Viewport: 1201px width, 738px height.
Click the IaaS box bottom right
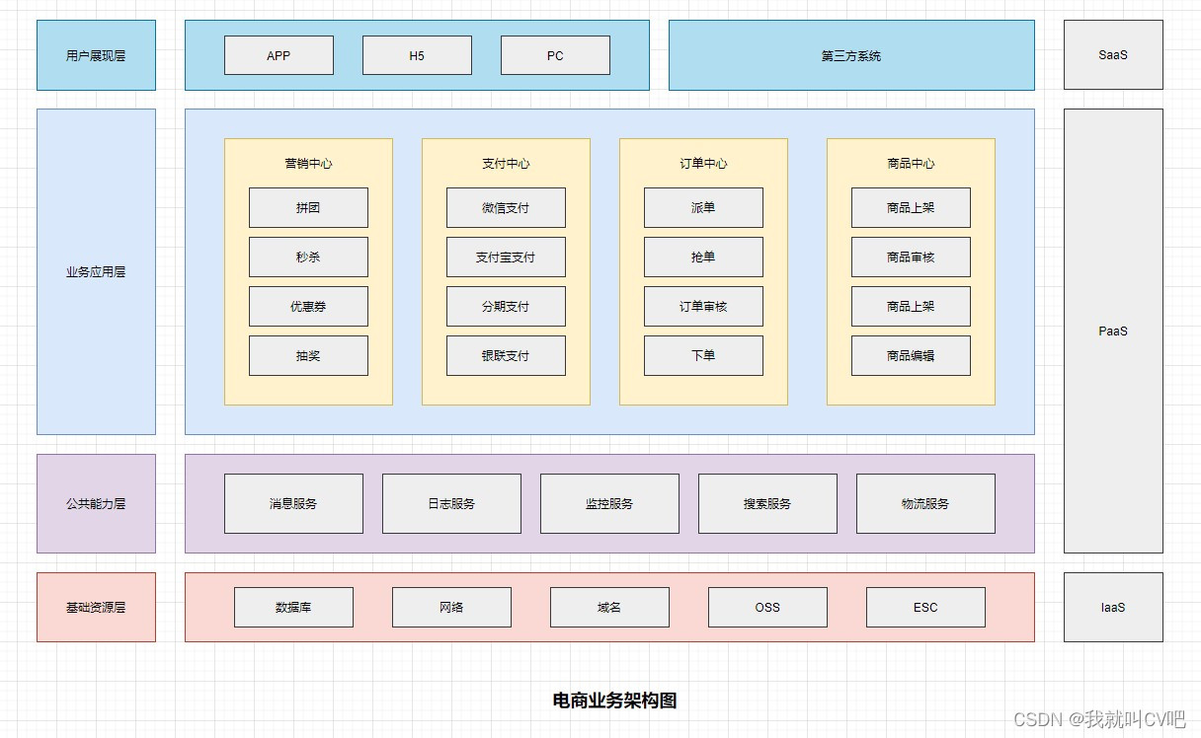1112,608
